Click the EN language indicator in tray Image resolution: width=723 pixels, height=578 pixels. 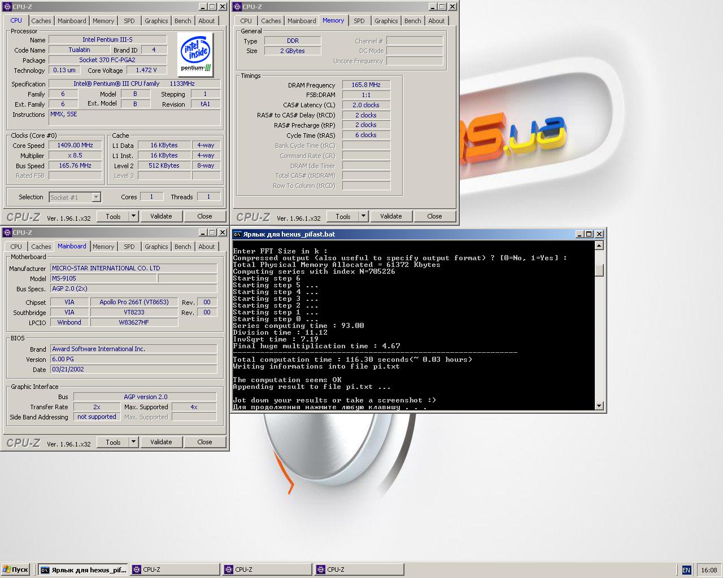686,570
